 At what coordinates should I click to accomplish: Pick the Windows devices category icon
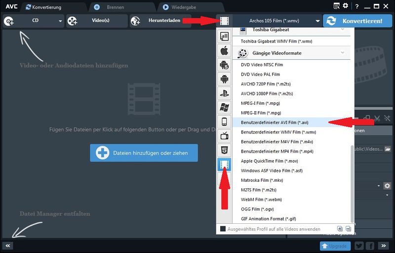(224, 107)
